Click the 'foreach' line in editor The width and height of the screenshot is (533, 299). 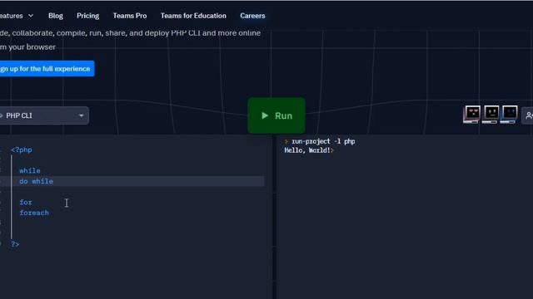[x=34, y=213]
